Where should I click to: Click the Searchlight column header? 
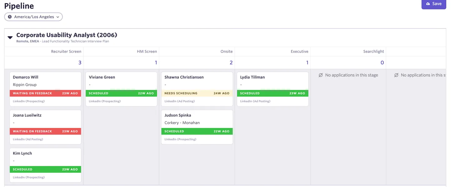373,52
